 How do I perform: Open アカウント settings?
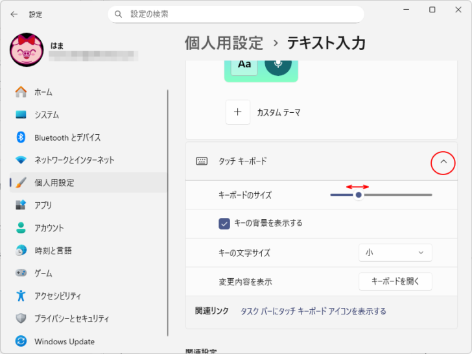88,228
